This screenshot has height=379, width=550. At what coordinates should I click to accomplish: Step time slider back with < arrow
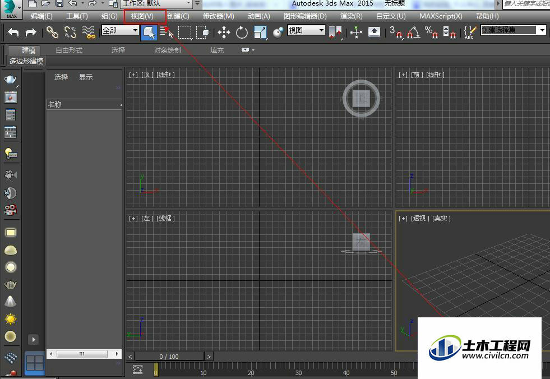(x=130, y=357)
